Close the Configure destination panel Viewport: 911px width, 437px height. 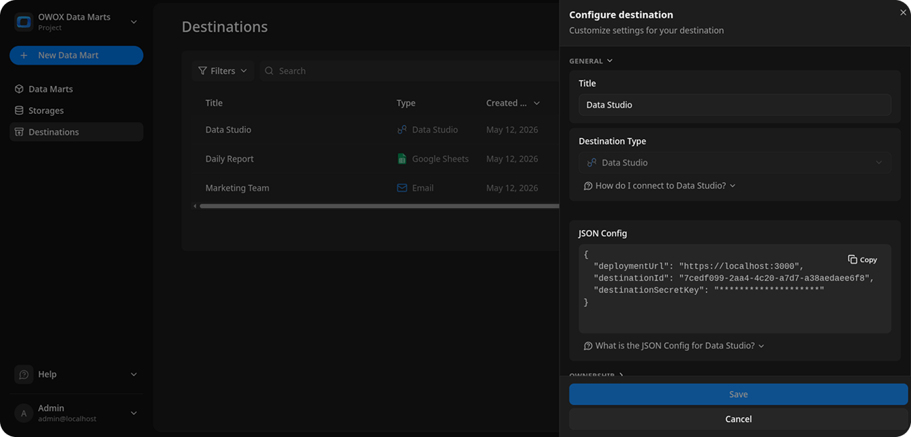[903, 13]
